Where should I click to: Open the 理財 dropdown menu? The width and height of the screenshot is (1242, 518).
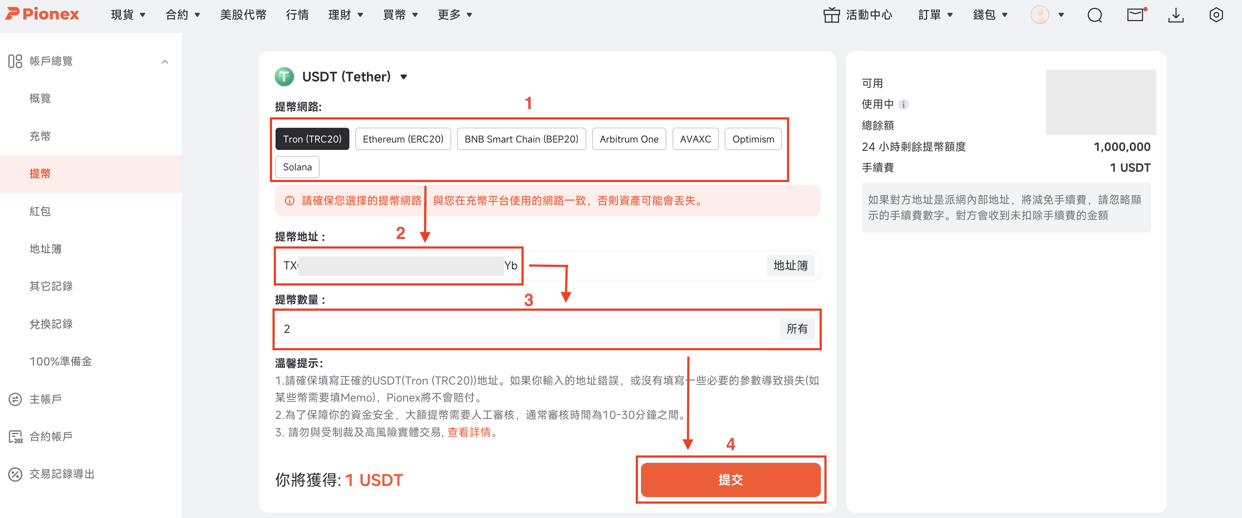pos(345,15)
